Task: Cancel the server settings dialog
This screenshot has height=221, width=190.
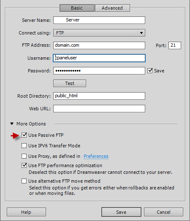Action: pyautogui.click(x=163, y=212)
